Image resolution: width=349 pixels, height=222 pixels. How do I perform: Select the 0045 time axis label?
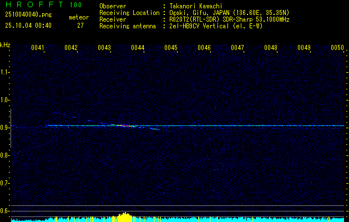click(171, 48)
